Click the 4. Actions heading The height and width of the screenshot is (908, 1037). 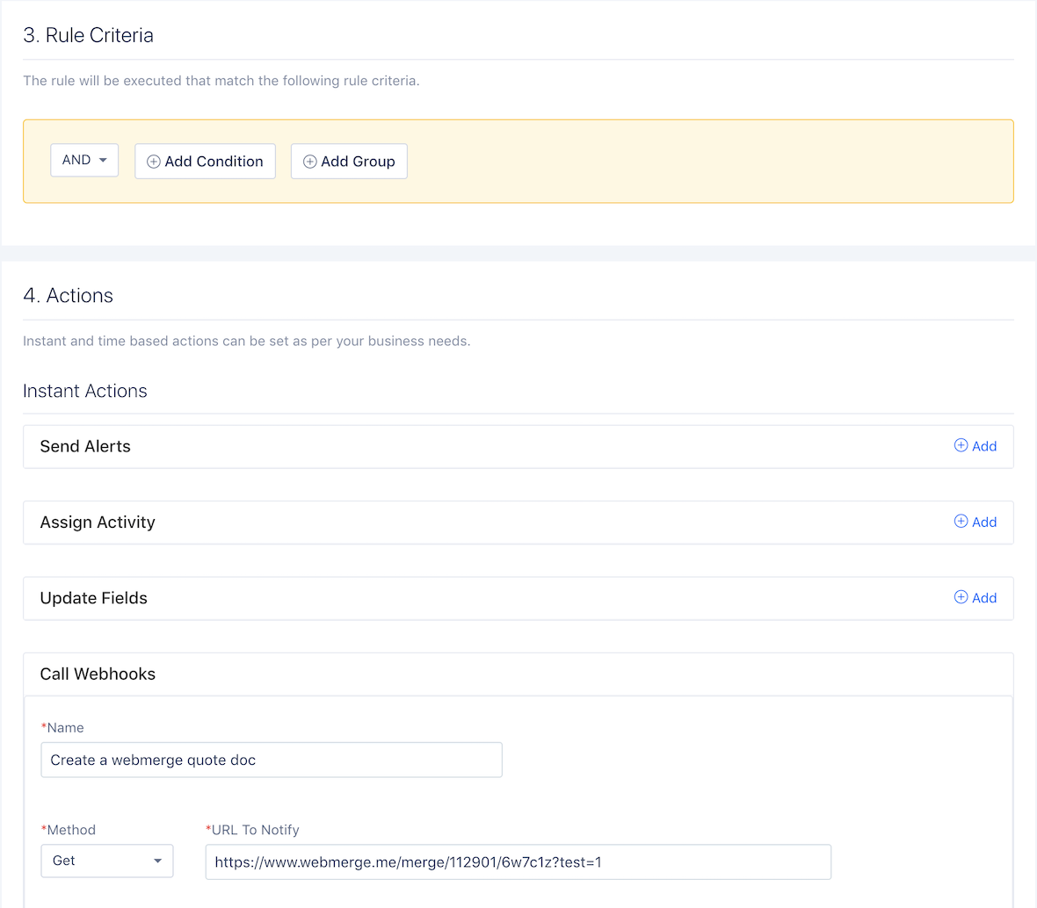coord(69,295)
